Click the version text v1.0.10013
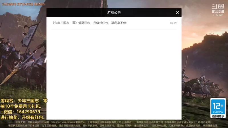 point(23,4)
